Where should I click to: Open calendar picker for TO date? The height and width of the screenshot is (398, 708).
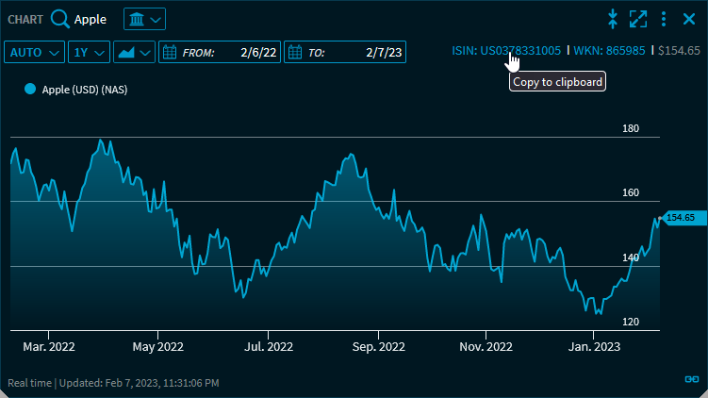[295, 53]
